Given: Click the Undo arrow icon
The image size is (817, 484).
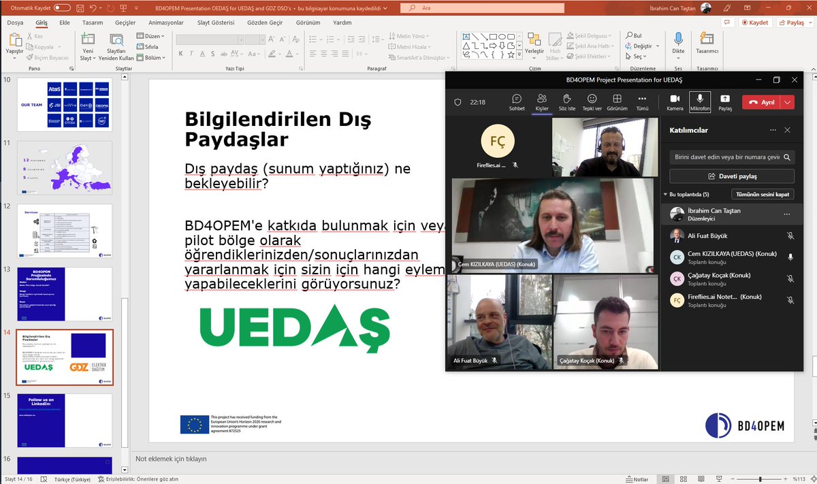Looking at the screenshot, I should [93, 7].
